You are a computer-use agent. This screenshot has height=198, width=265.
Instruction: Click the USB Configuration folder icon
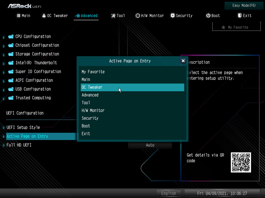(x=11, y=89)
